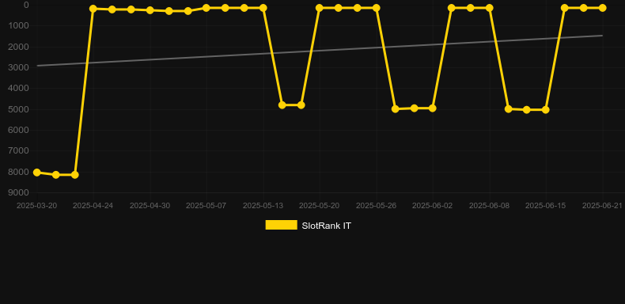625x304 pixels.
Task: Select the data point at 2025-05-26
Action: [x=376, y=8]
